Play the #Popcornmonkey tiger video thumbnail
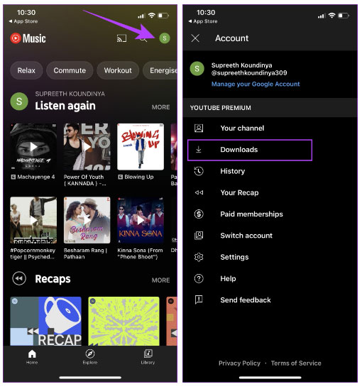This screenshot has width=362, height=389. 33,220
